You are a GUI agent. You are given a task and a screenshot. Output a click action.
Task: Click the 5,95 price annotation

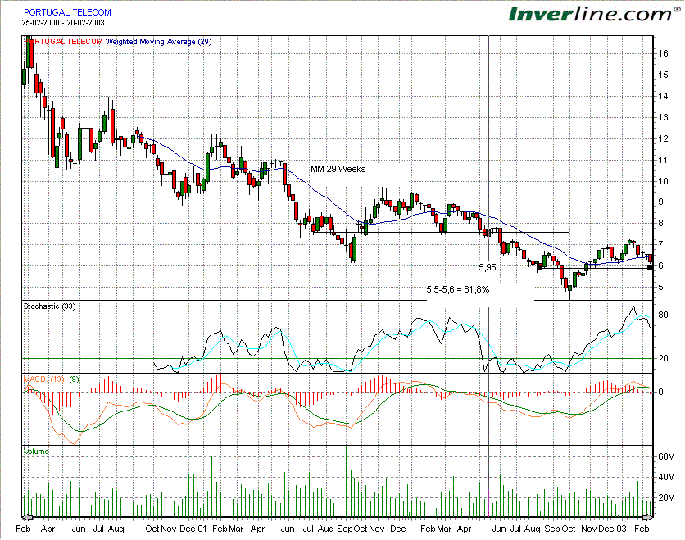[487, 267]
